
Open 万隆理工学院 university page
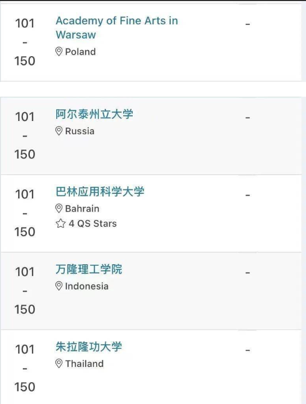[x=89, y=269]
